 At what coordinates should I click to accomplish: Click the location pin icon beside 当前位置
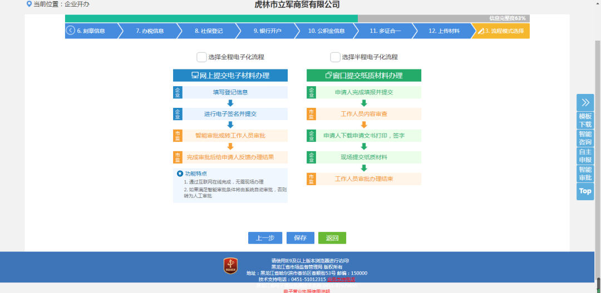pos(29,4)
